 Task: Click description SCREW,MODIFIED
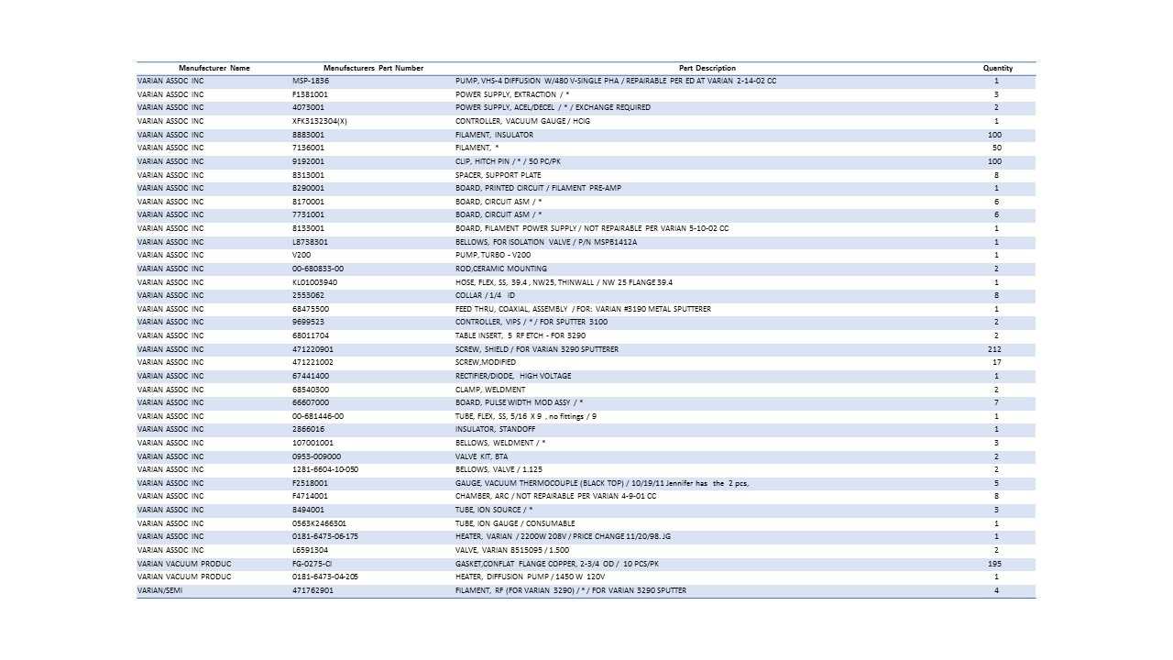click(486, 362)
